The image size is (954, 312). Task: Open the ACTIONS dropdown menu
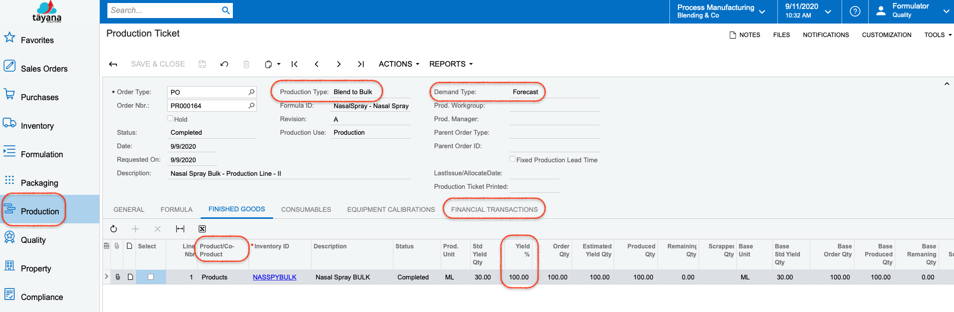coord(398,64)
